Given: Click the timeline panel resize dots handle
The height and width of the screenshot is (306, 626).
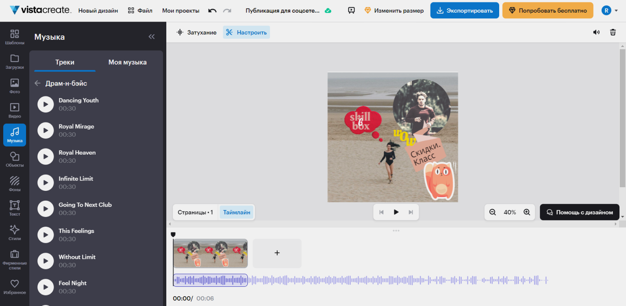Looking at the screenshot, I should (396, 231).
